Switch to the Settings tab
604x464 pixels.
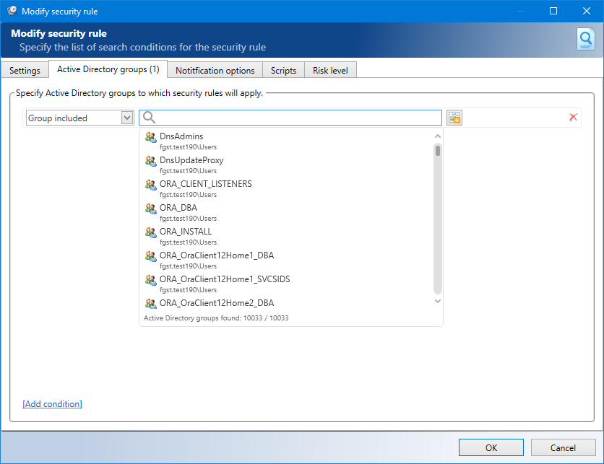click(x=25, y=71)
